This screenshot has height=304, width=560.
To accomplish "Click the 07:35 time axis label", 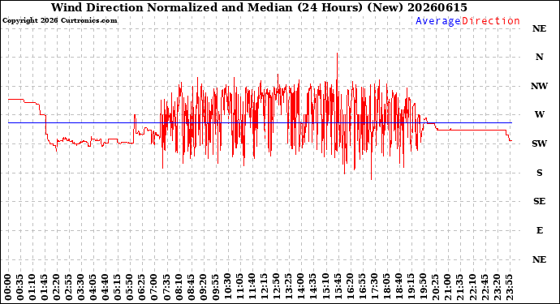I will click(167, 288).
